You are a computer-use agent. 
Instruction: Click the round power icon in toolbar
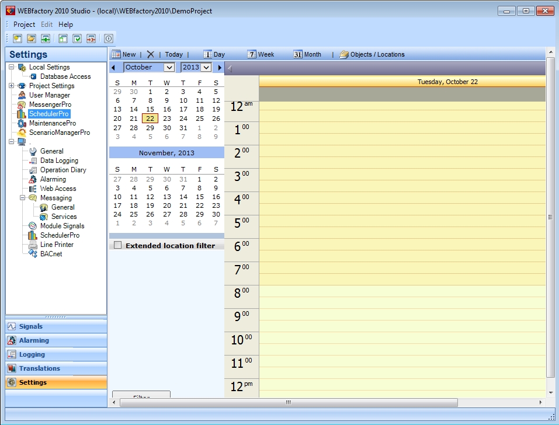(108, 39)
